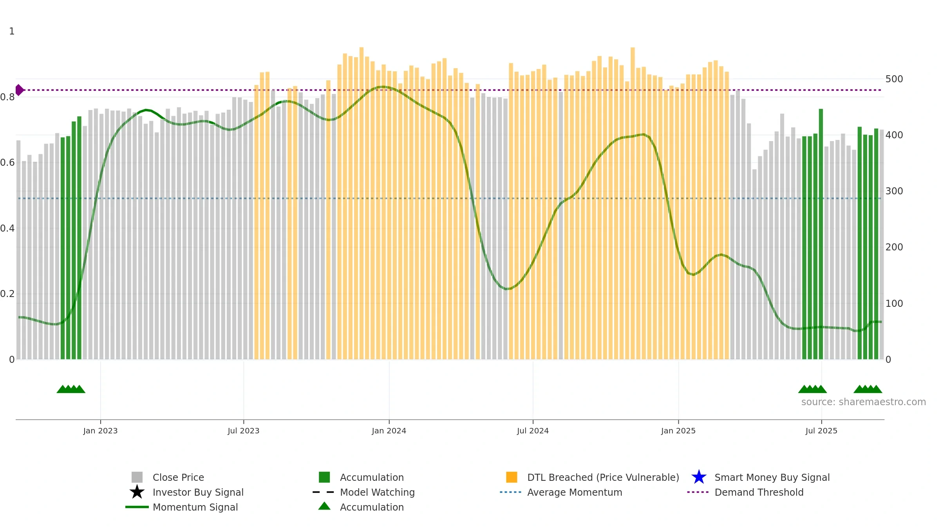Click the 500 label on right price axis
Screen dimensions: 940x529
coord(894,79)
